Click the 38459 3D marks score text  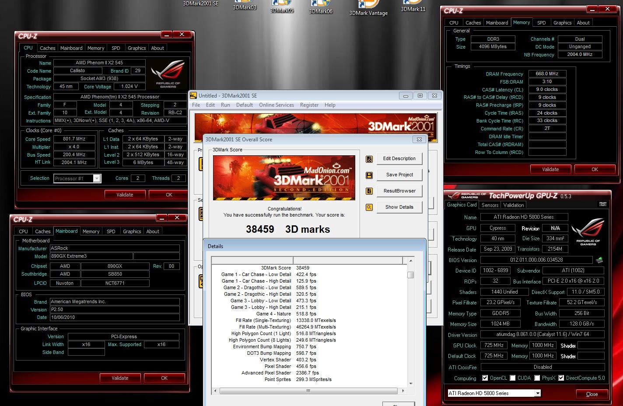(x=288, y=229)
